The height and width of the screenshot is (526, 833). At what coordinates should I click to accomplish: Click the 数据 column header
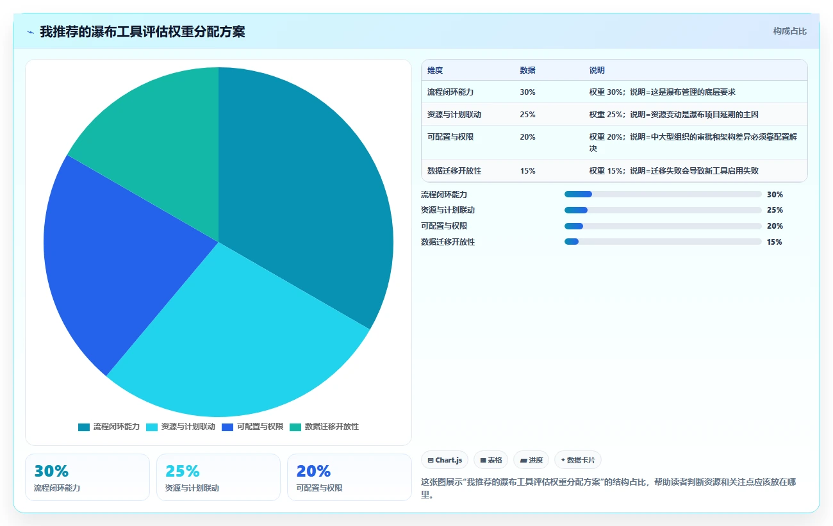pyautogui.click(x=527, y=70)
